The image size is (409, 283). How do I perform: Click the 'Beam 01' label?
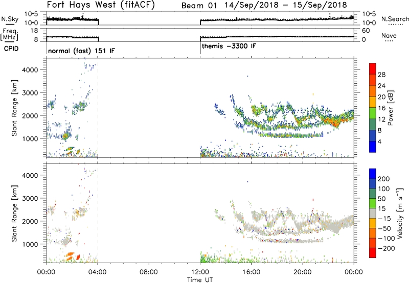pos(199,6)
